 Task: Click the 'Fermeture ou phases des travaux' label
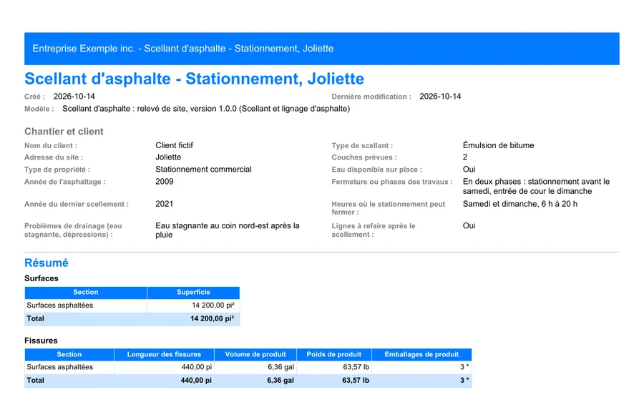(392, 182)
